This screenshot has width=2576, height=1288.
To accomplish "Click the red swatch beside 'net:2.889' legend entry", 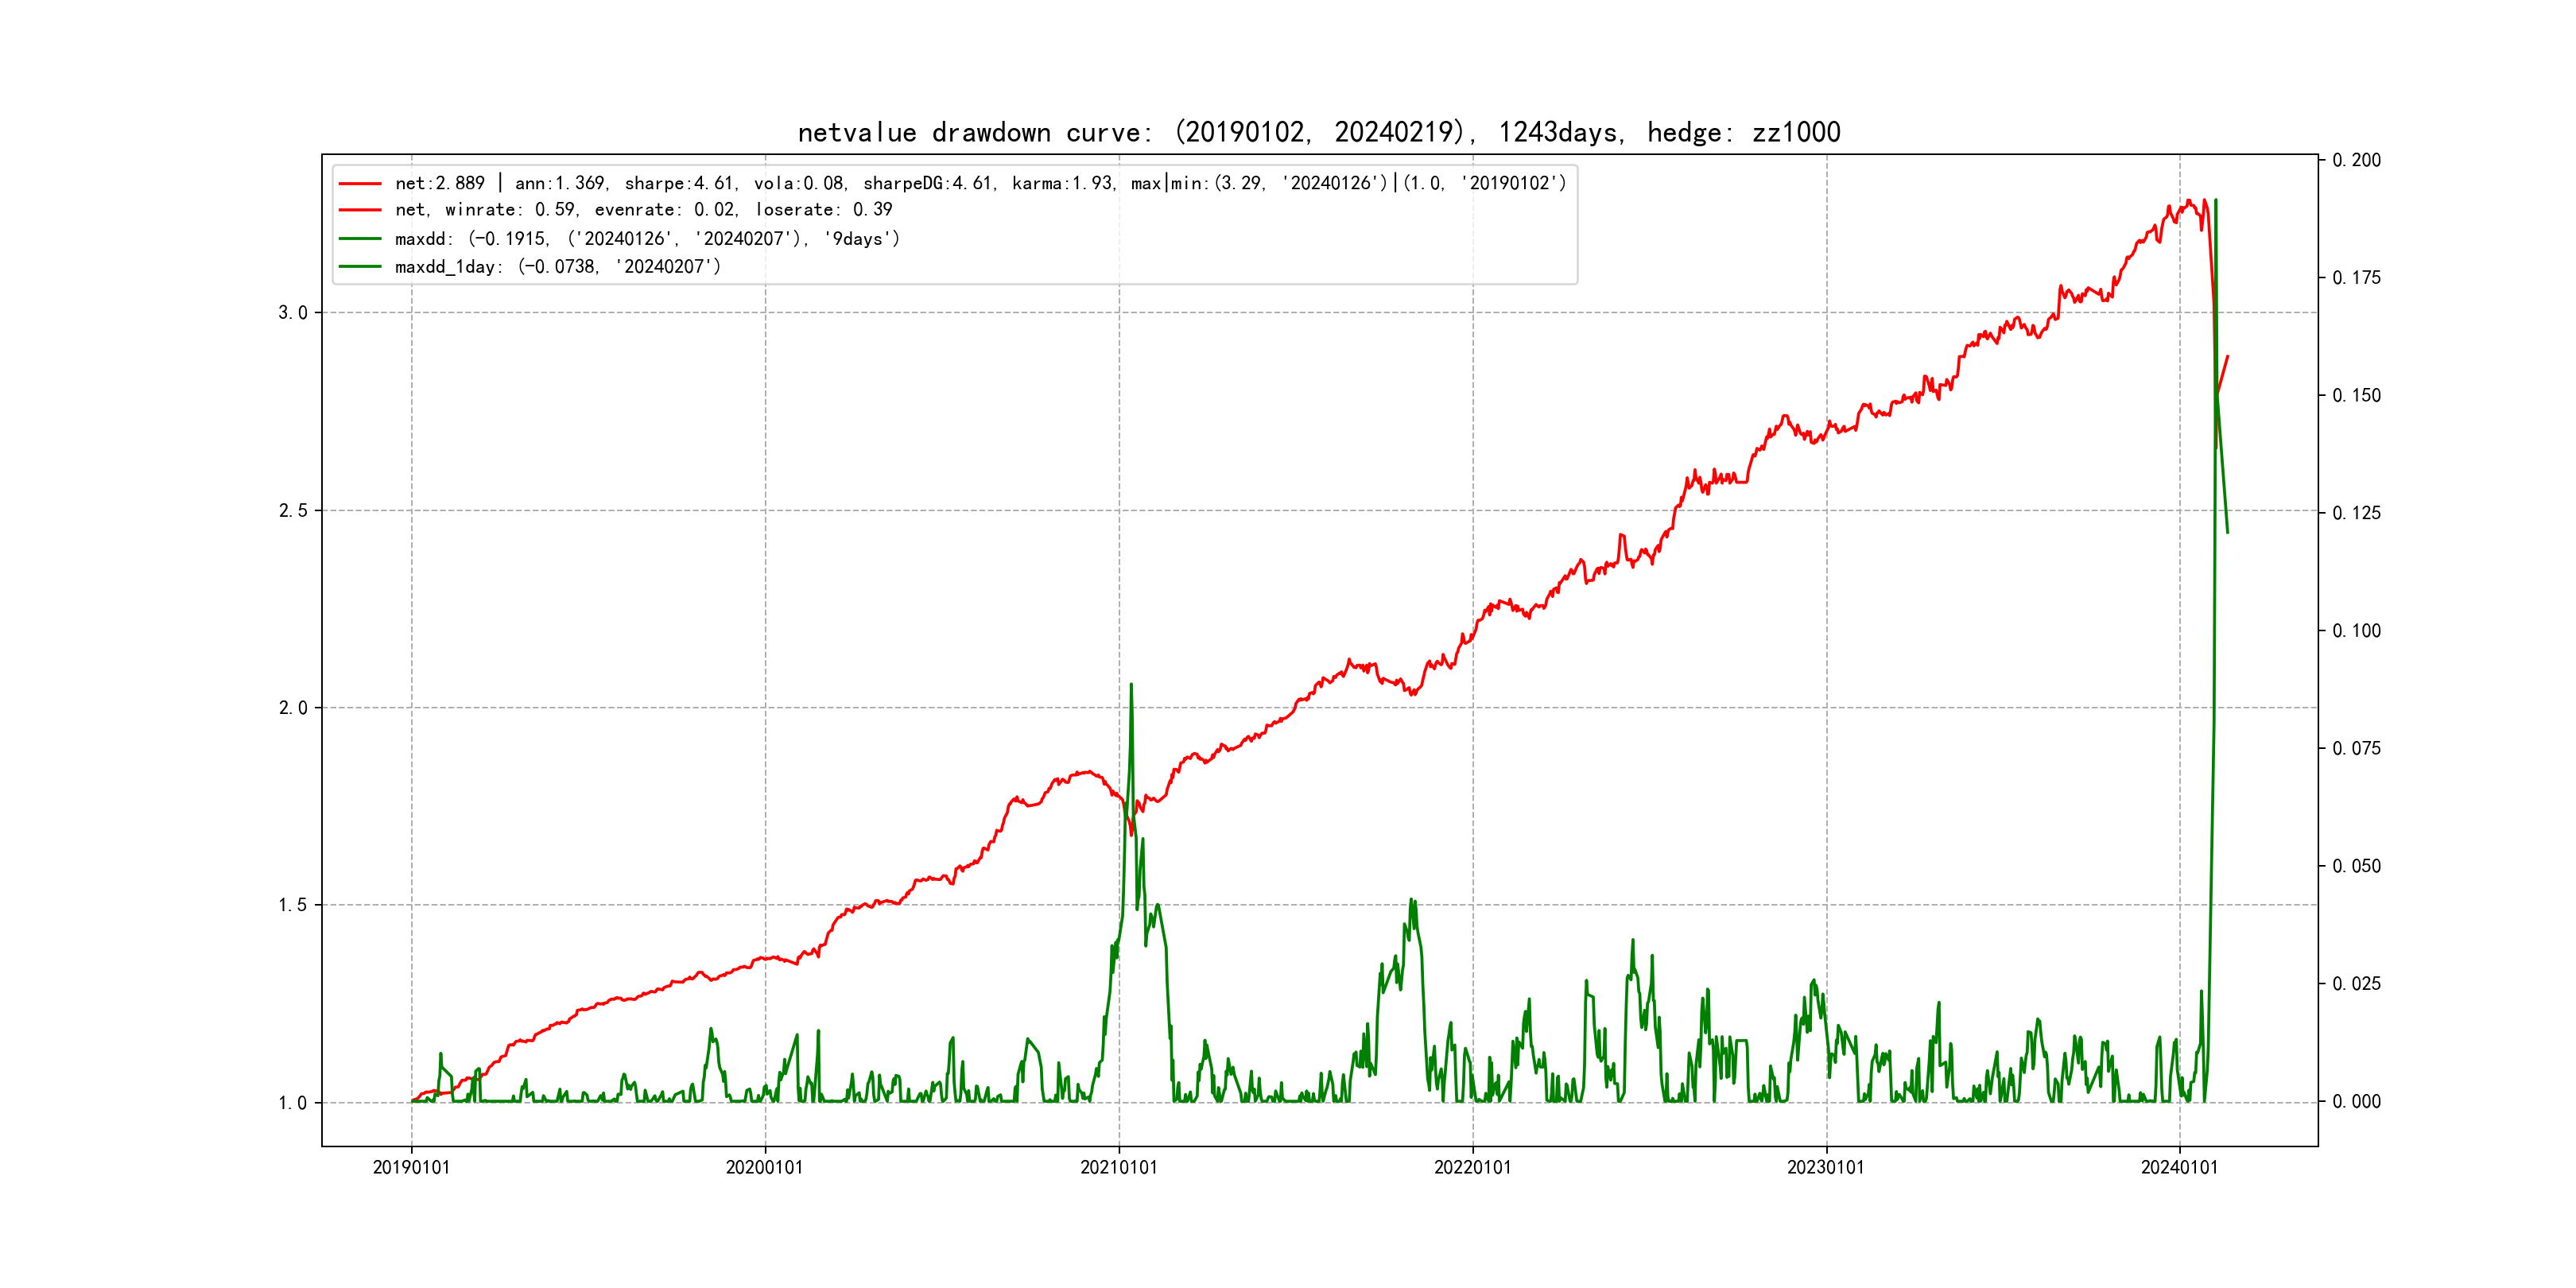I will pyautogui.click(x=360, y=184).
